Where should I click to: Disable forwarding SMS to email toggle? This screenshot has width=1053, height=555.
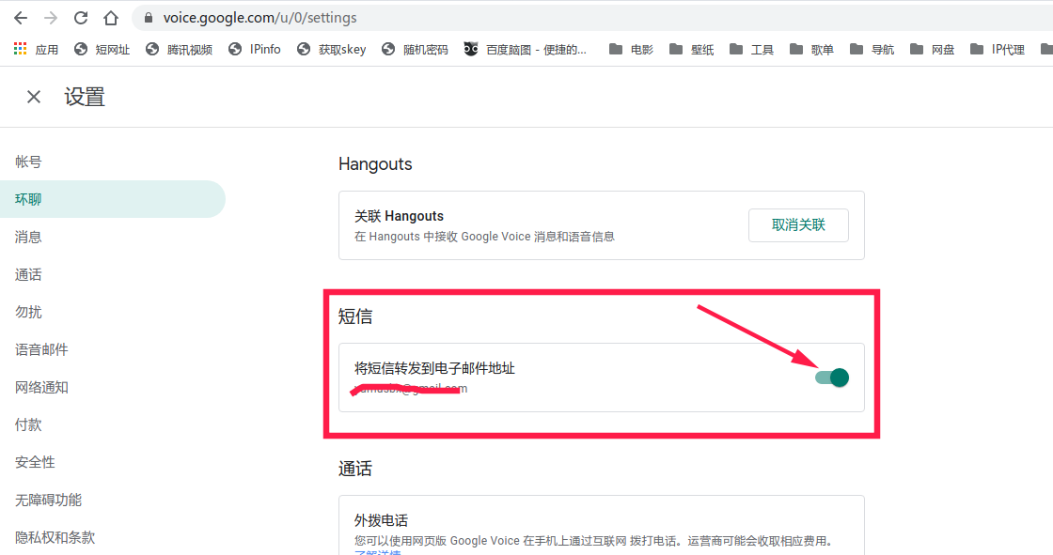[832, 378]
